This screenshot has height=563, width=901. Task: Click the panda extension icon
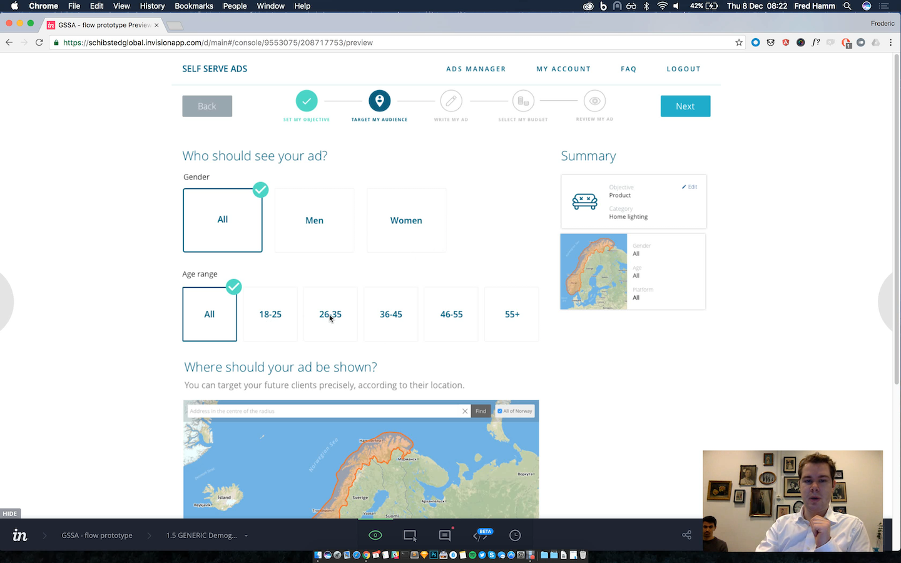[771, 43]
